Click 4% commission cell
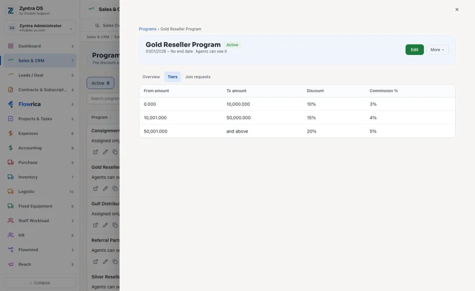The height and width of the screenshot is (291, 475). point(373,118)
